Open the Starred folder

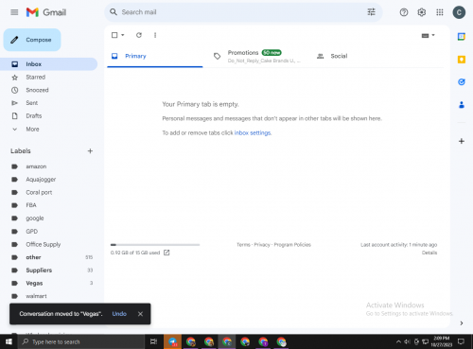49,77
